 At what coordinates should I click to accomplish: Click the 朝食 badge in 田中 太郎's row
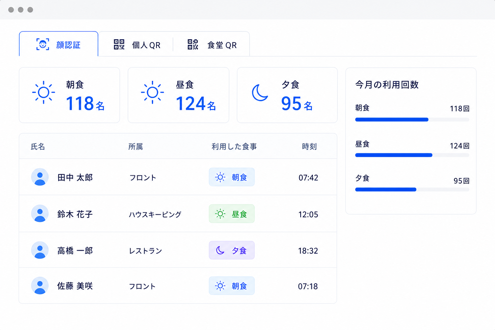pos(232,177)
